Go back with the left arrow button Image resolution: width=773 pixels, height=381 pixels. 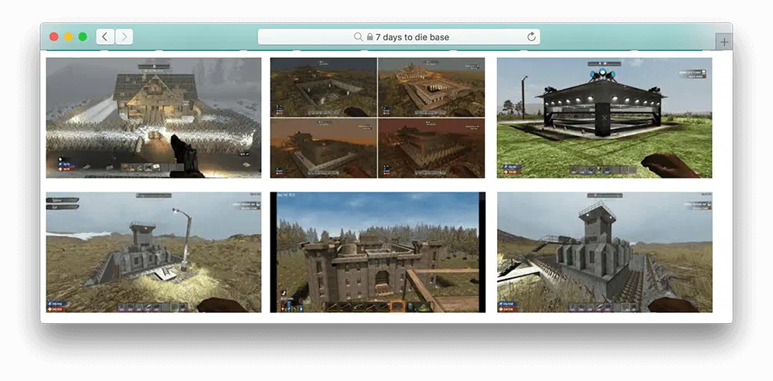[x=105, y=36]
